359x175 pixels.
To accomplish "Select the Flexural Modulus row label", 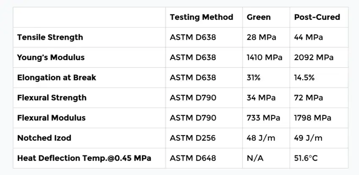I will coord(51,118).
